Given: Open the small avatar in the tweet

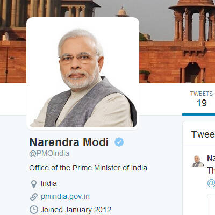Looking at the screenshot, I should pyautogui.click(x=198, y=161).
